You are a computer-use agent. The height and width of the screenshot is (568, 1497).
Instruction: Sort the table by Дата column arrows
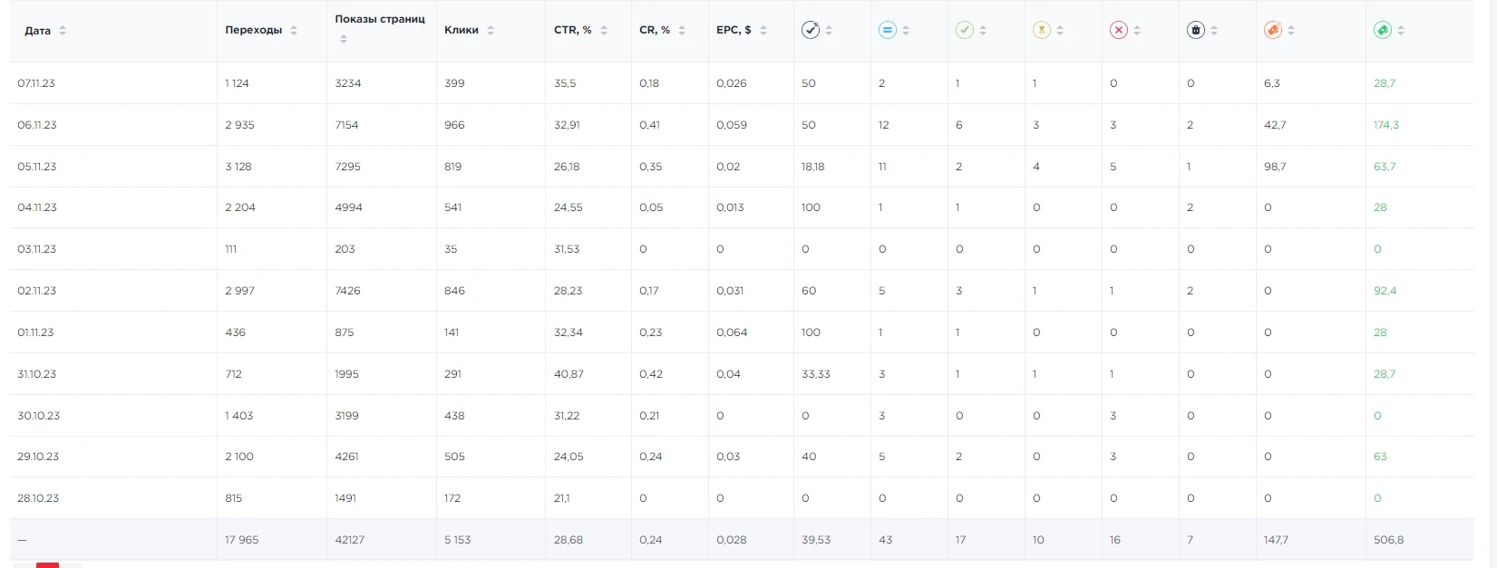click(63, 30)
